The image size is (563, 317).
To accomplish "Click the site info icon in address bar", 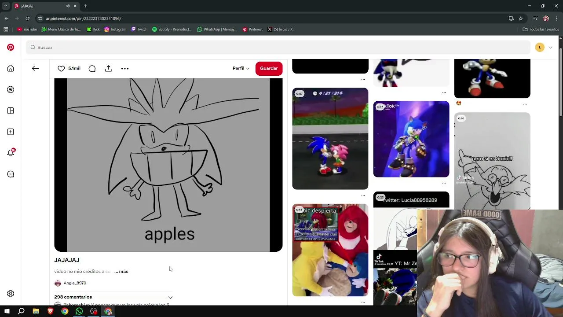I will point(40,18).
